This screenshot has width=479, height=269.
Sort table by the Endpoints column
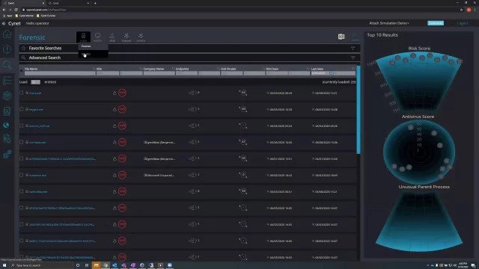182,69
